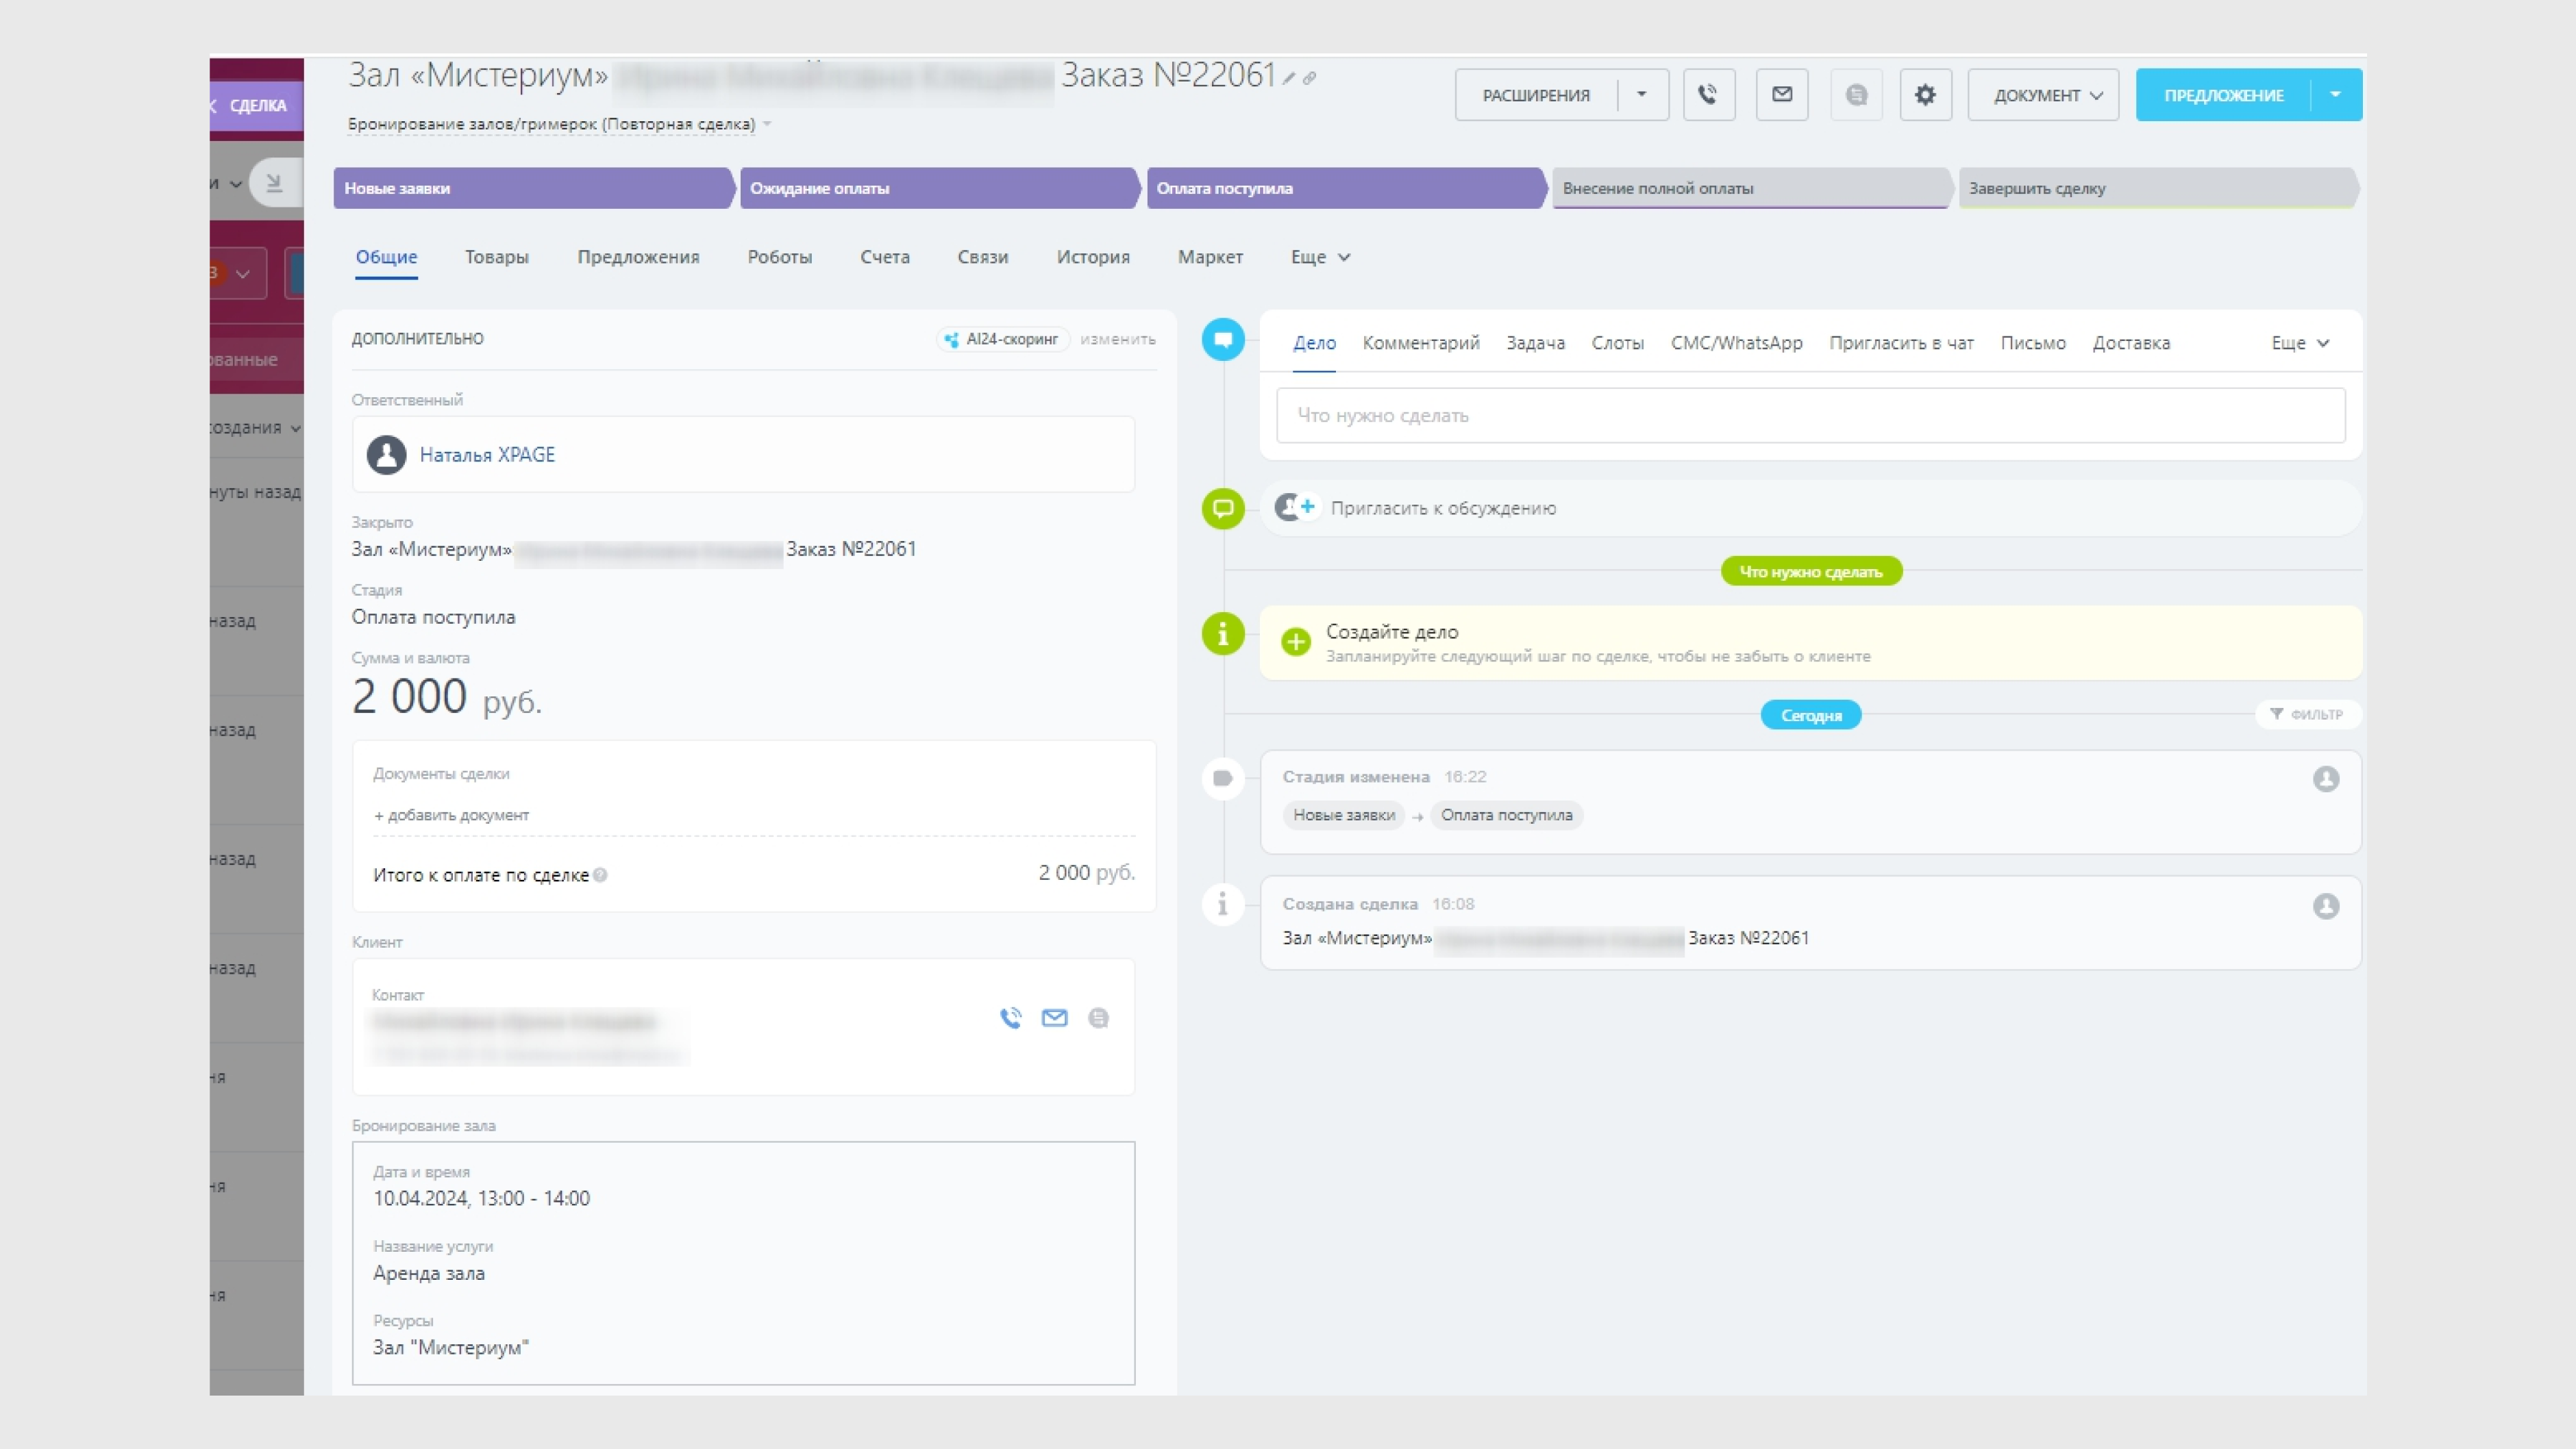This screenshot has height=1449, width=2576.
Task: Click the green plus icon near Создайте дело
Action: (1295, 642)
